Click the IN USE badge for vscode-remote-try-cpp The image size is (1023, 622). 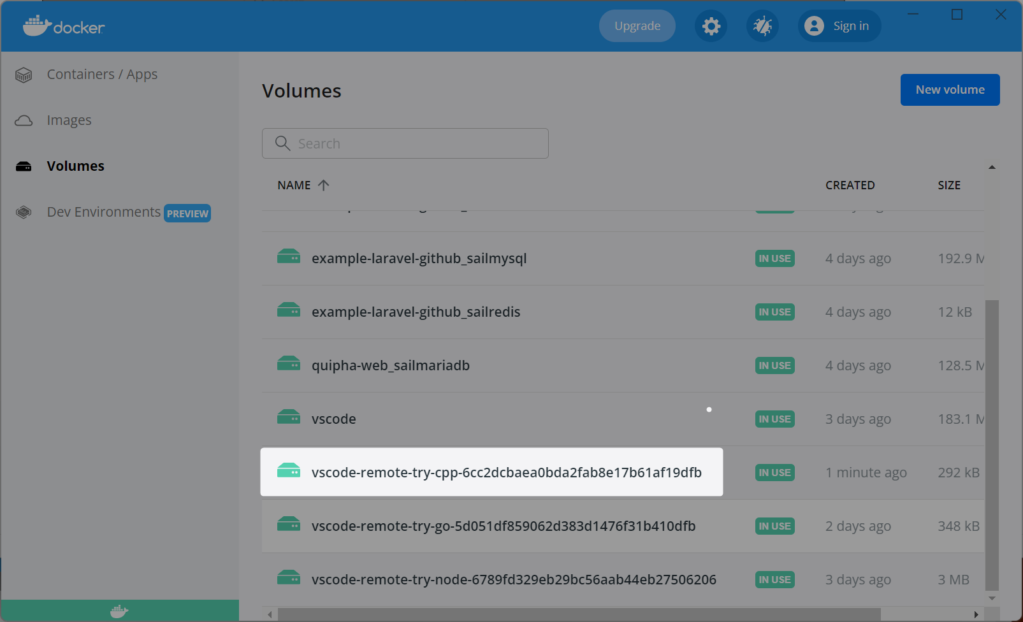click(x=775, y=473)
